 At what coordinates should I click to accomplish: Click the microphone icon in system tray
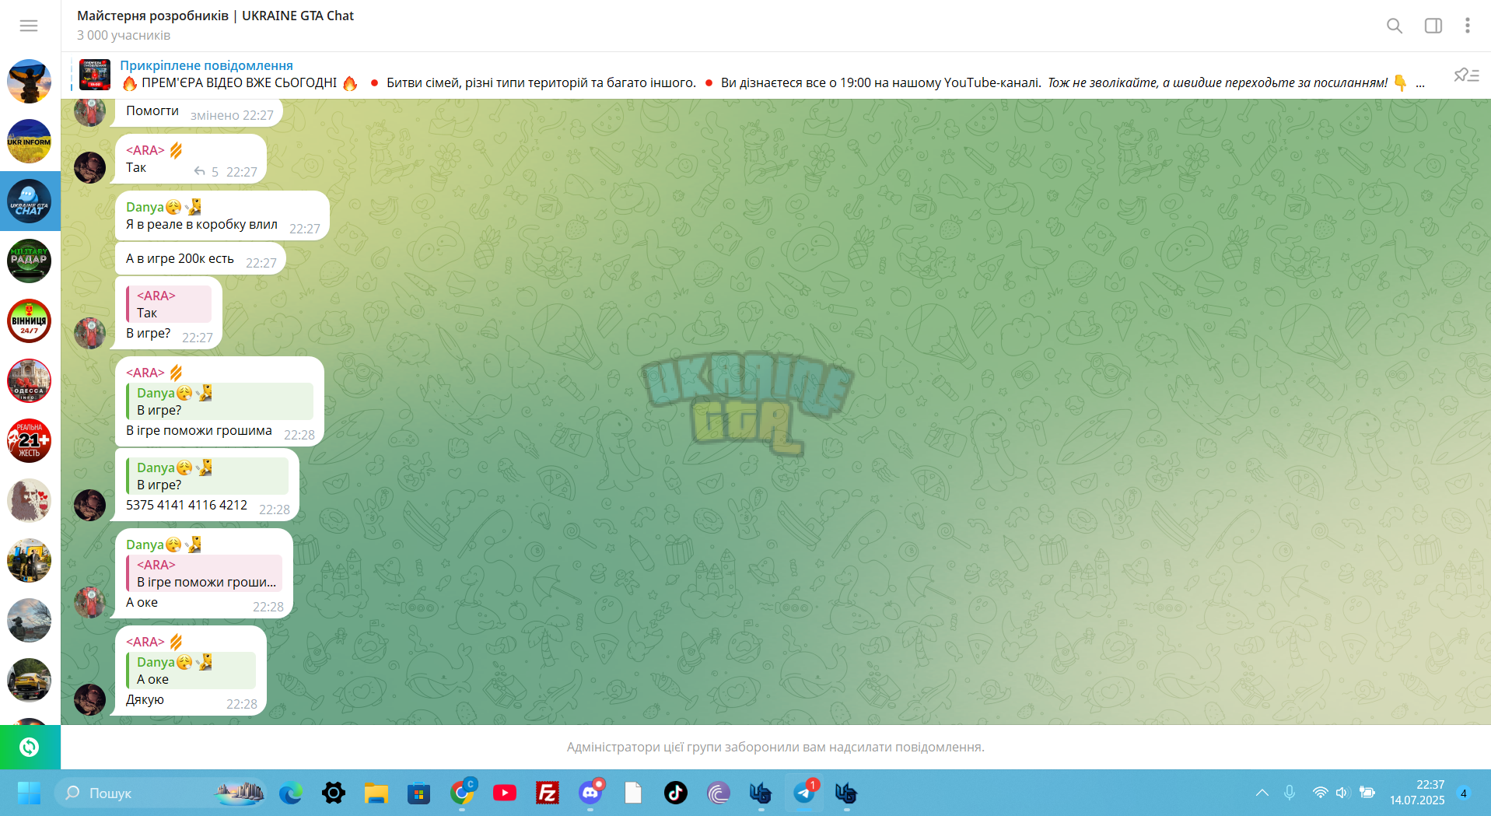1290,793
